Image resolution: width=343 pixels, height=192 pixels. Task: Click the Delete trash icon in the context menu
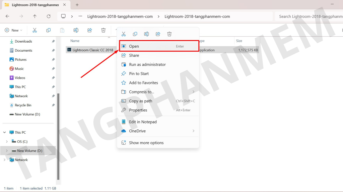point(169,34)
